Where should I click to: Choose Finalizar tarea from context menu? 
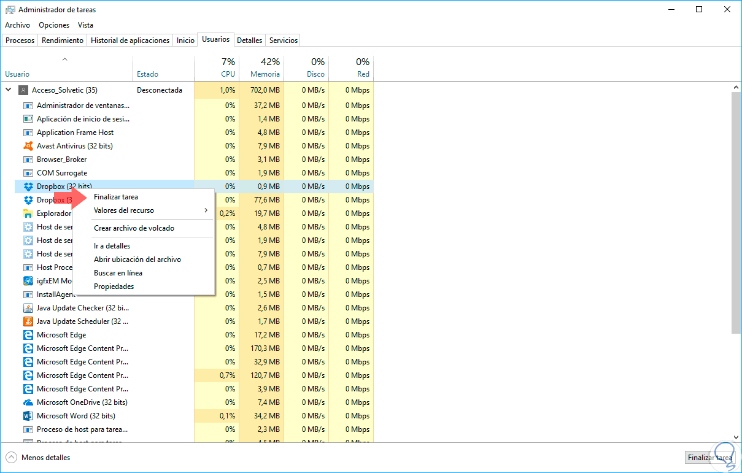click(x=116, y=197)
